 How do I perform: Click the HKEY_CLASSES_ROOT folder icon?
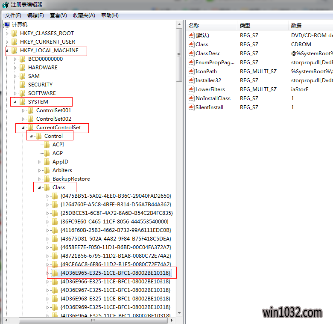[15, 33]
